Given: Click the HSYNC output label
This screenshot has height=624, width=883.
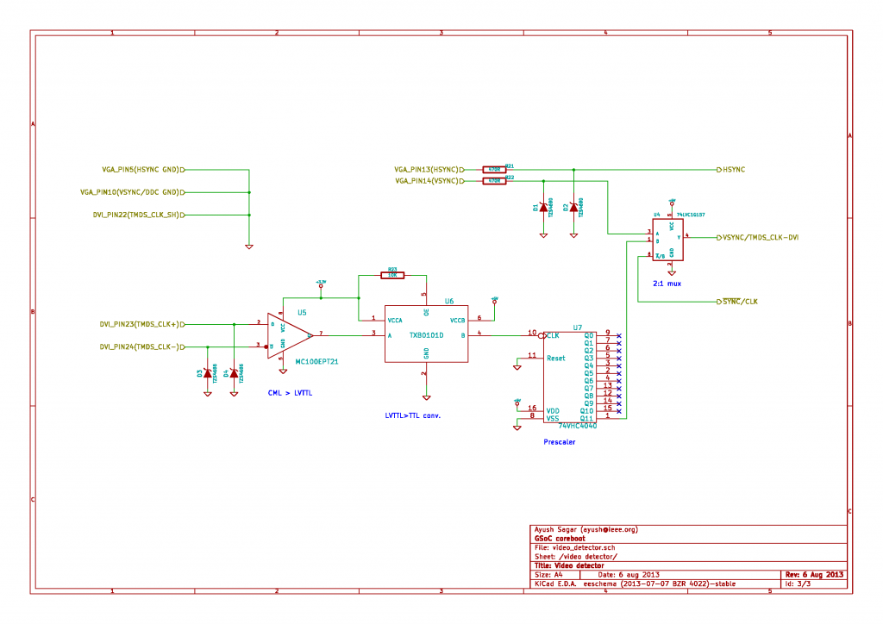Looking at the screenshot, I should pos(733,170).
